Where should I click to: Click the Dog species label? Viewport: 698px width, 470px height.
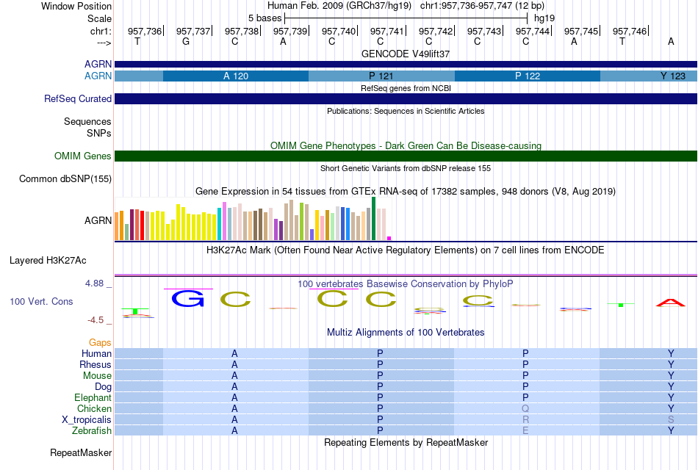coord(103,386)
